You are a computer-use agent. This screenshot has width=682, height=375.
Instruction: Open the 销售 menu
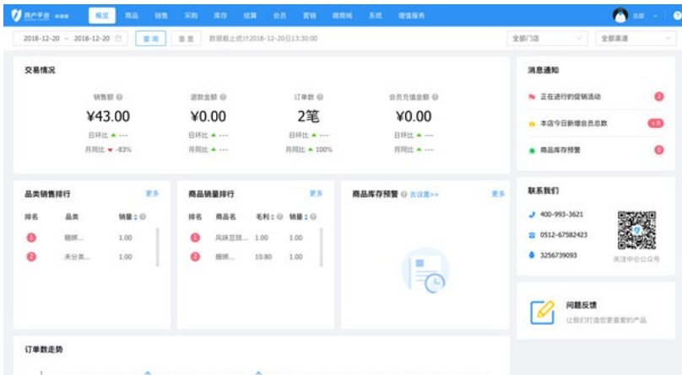(x=161, y=15)
